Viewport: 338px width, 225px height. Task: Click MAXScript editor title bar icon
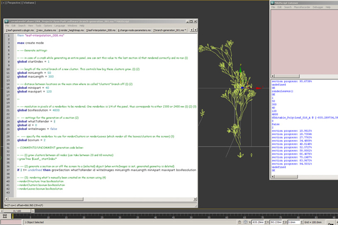tap(7, 21)
